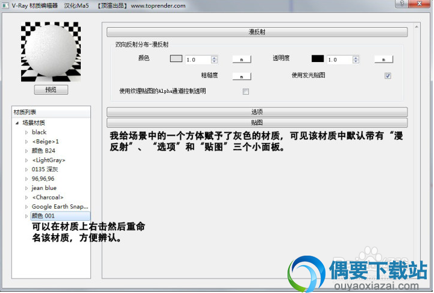Select the black material
The height and width of the screenshot is (293, 434).
[39, 133]
